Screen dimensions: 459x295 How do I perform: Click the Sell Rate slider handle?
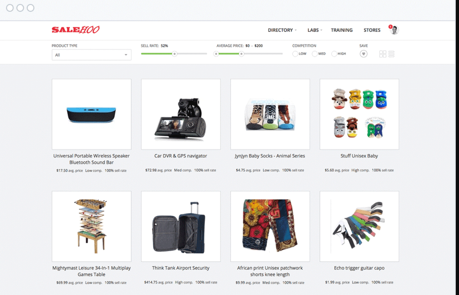click(x=175, y=54)
